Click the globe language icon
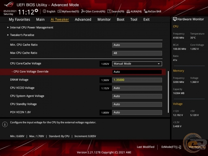 45,11
